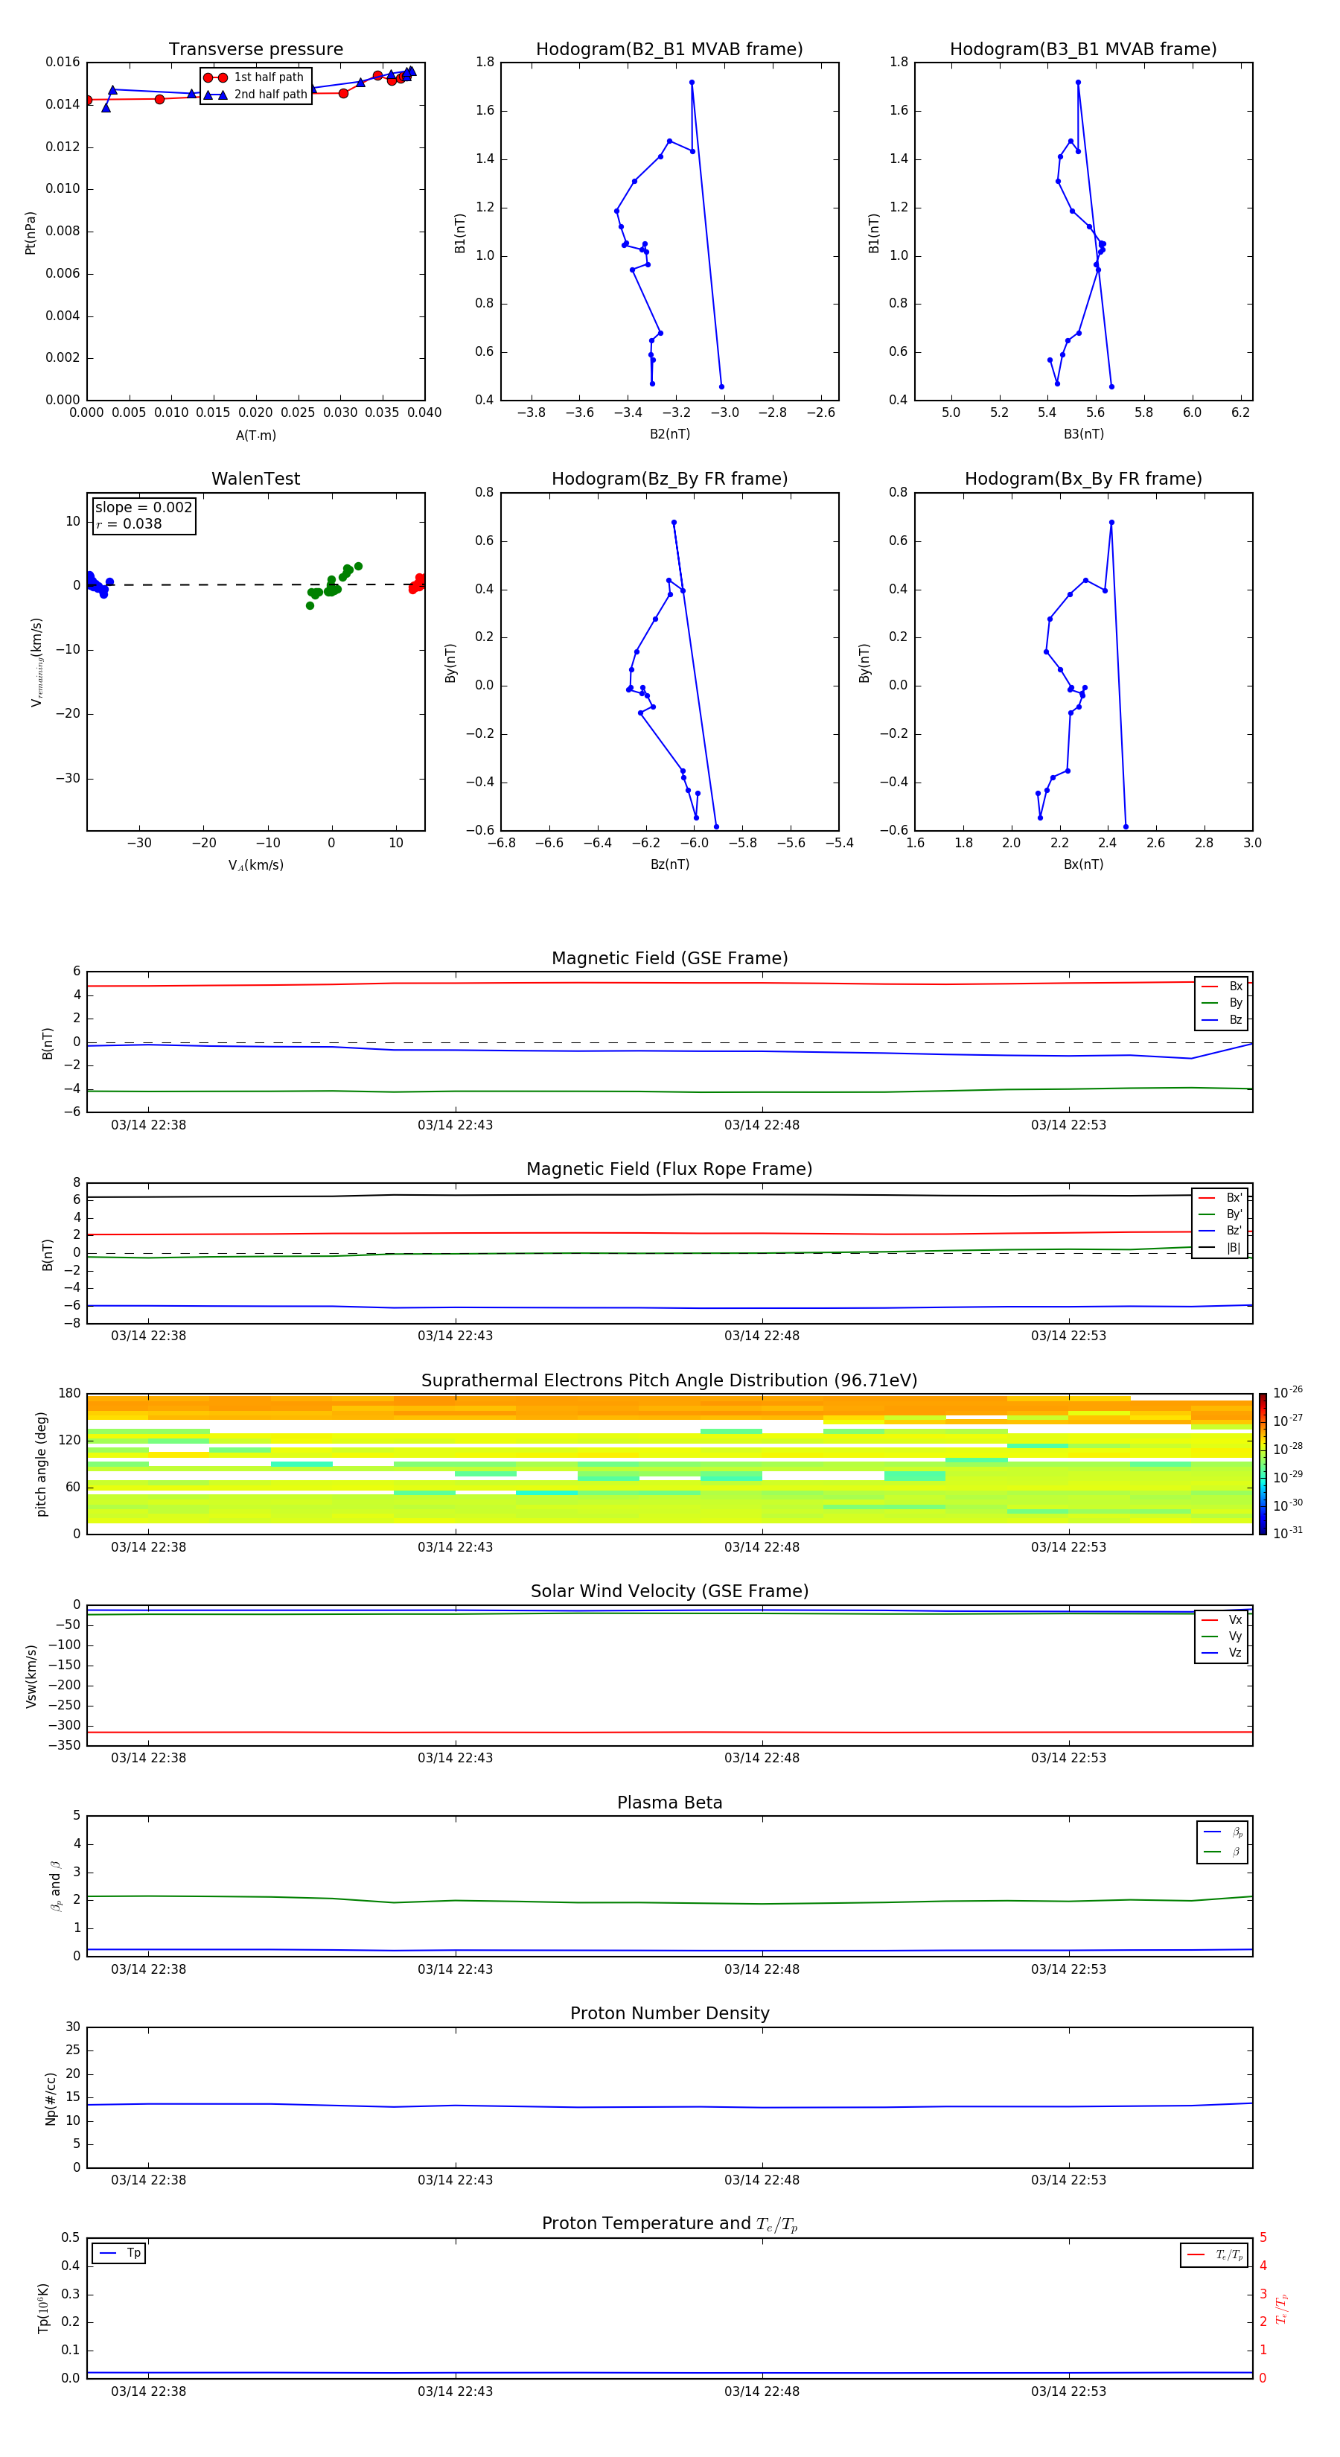This screenshot has width=1340, height=2457.
Task: Click "03/14 22:43" tick under Plasma Beta
Action: pyautogui.click(x=455, y=1969)
